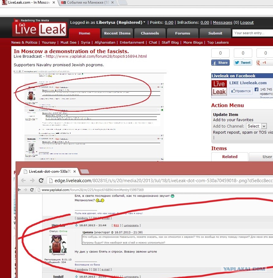Click the small embedded forum screenshot thumbnail
This screenshot has height=278, width=273.
[x=90, y=115]
